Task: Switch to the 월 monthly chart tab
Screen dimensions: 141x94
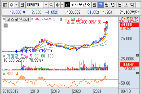Action: pos(107,5)
